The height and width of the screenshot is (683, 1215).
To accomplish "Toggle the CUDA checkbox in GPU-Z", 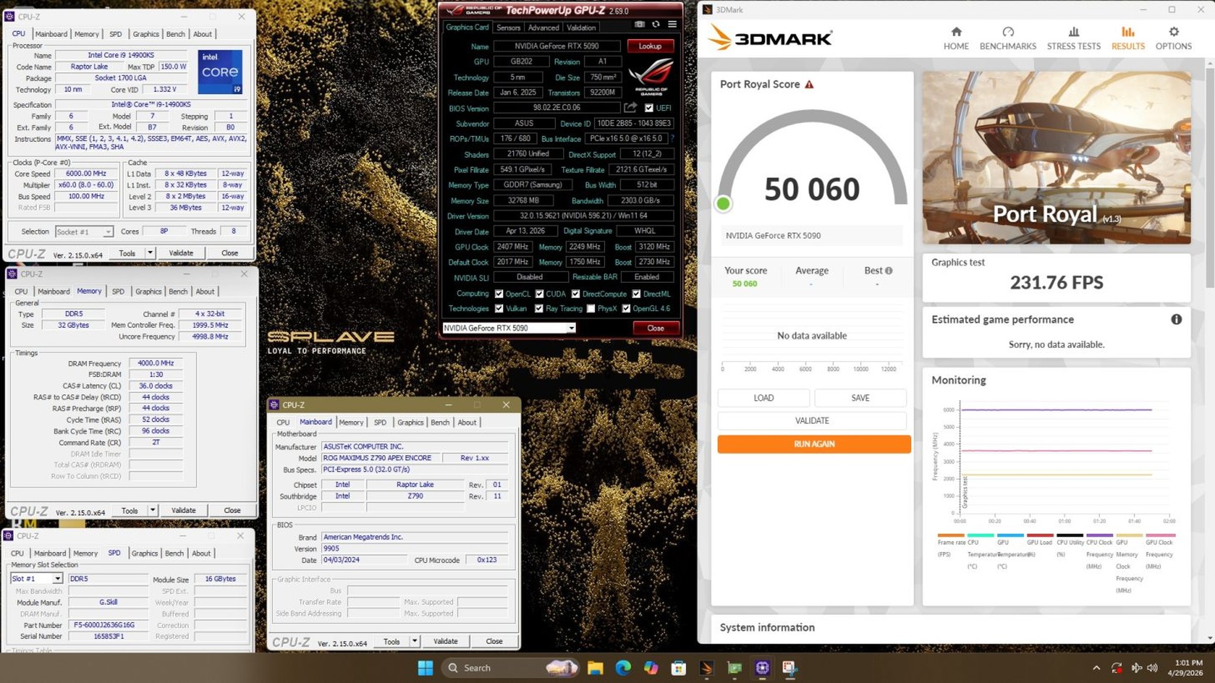I will point(539,294).
